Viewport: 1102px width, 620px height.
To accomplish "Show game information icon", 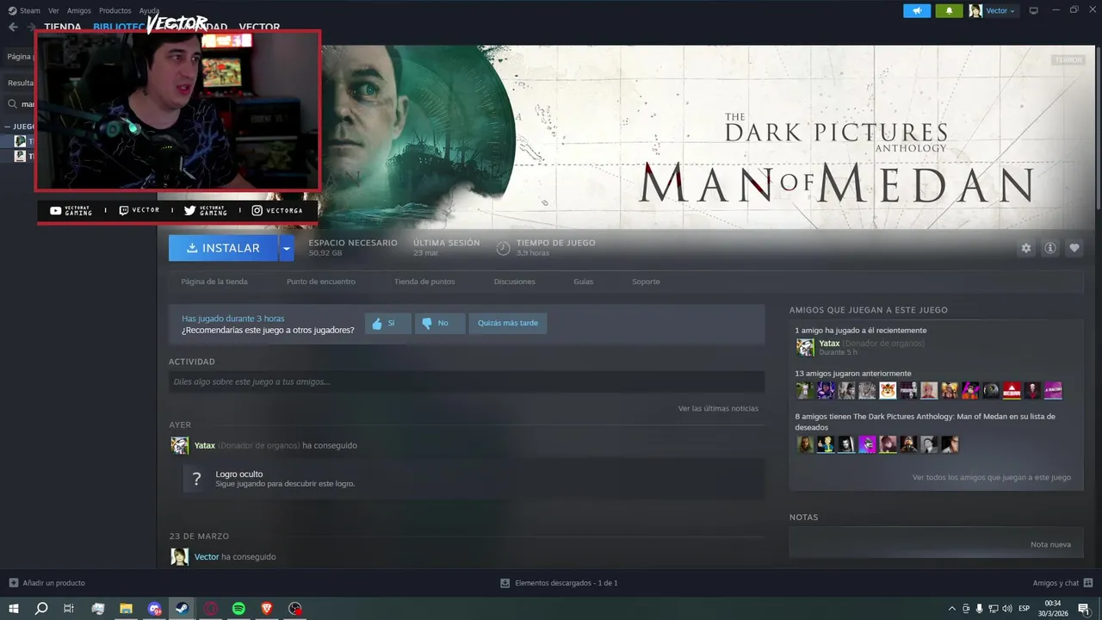I will point(1050,248).
